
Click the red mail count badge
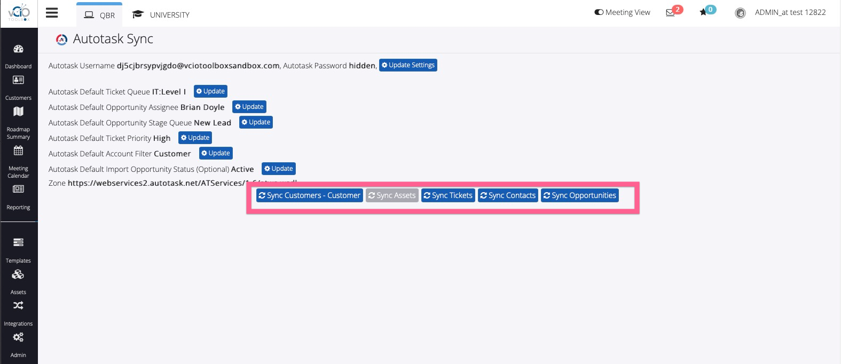click(678, 9)
